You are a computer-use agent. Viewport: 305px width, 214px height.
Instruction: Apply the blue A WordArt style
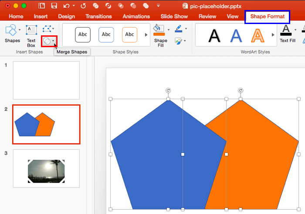pos(236,36)
